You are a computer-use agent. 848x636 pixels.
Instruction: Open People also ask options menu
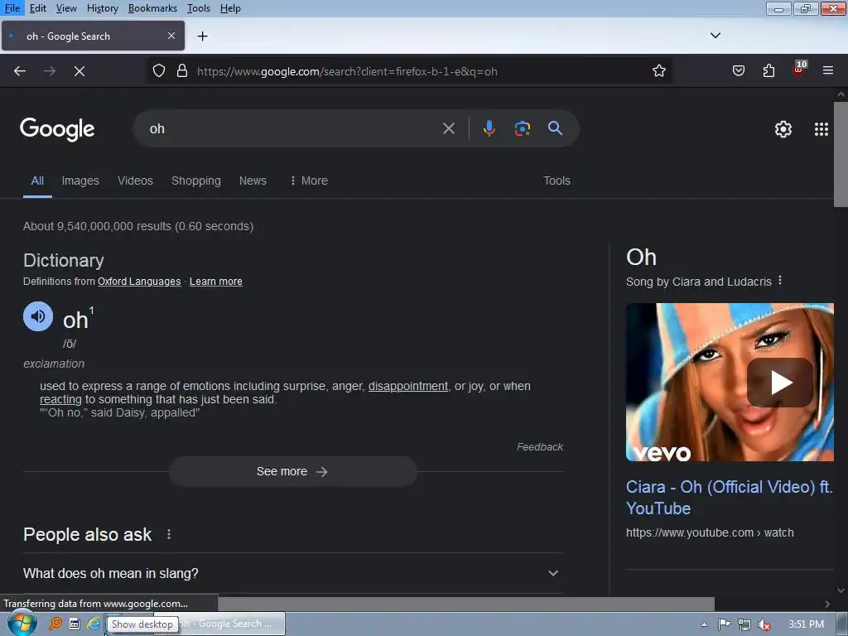click(169, 534)
